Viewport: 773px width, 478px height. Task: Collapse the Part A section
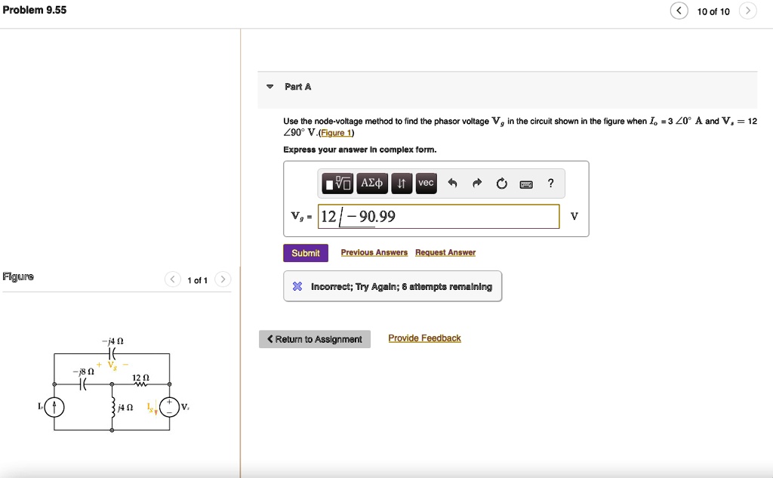click(x=270, y=87)
